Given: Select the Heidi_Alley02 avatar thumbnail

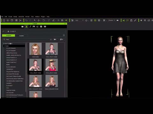Looking at the screenshot, I should coord(35,65).
